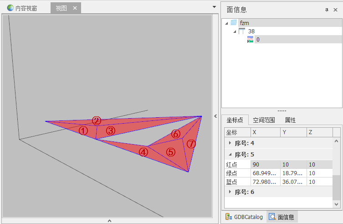Close the 视图 tab with its X
The height and width of the screenshot is (224, 343).
point(75,8)
